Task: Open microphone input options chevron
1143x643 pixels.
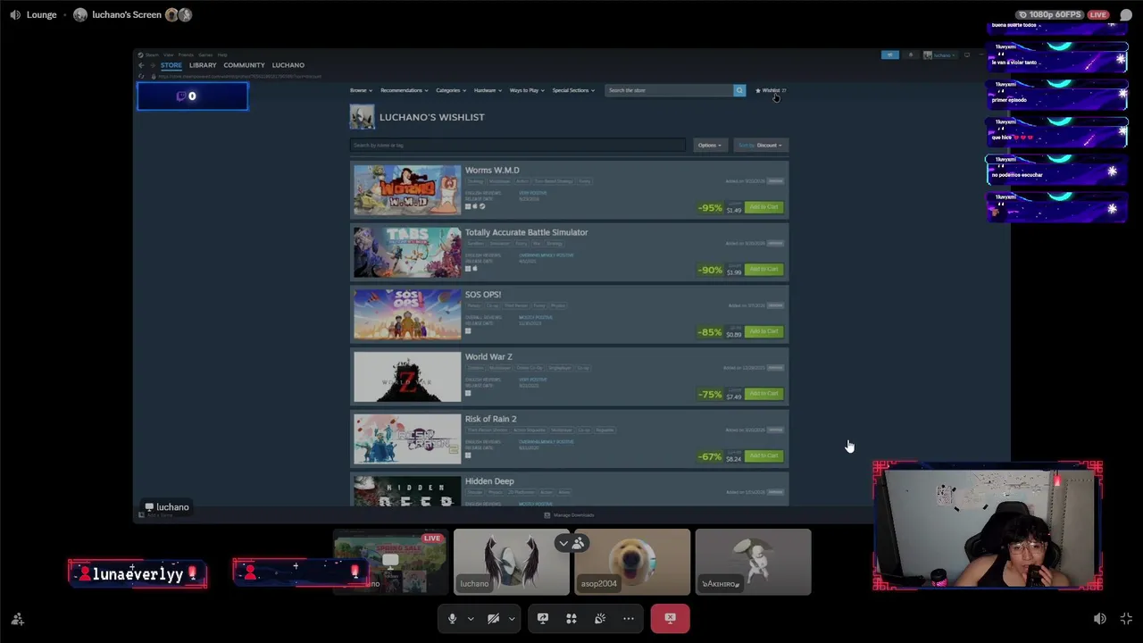Action: [x=471, y=618]
